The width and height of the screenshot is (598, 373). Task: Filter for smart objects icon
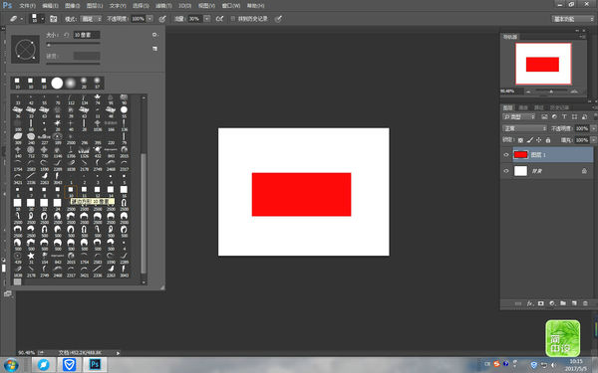click(x=584, y=116)
